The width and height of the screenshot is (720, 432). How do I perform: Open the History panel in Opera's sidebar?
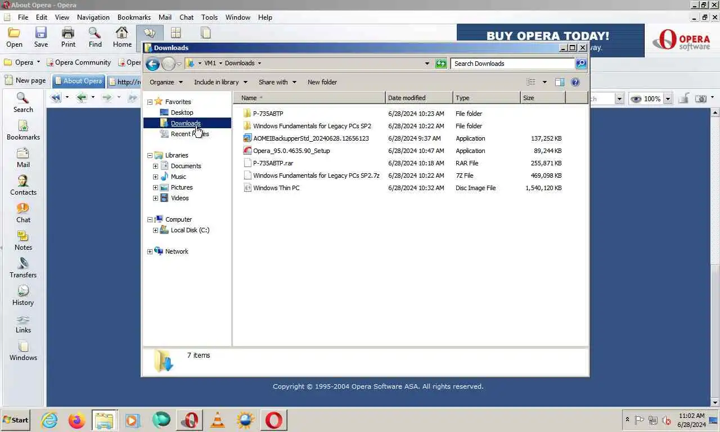(23, 295)
